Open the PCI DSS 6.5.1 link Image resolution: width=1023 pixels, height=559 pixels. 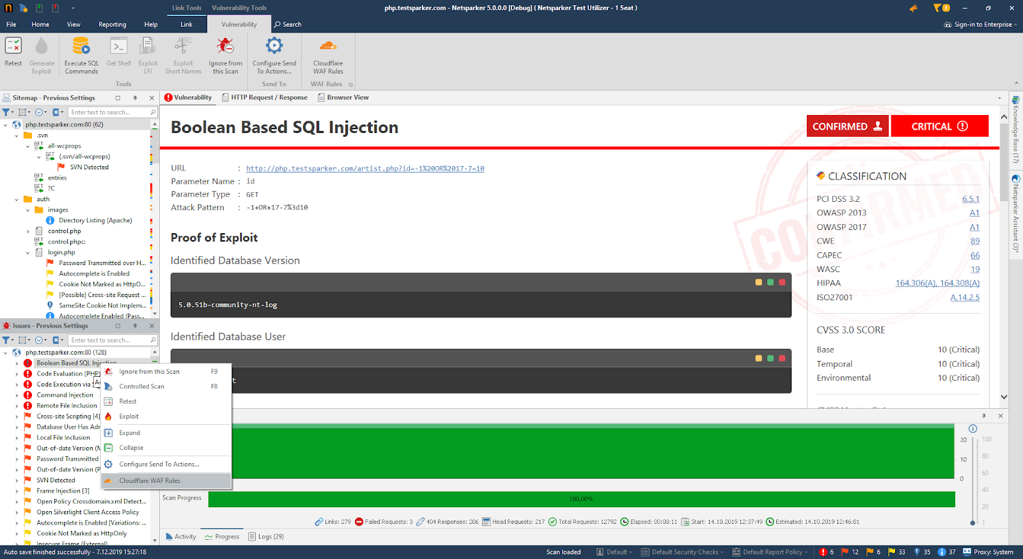(x=970, y=199)
